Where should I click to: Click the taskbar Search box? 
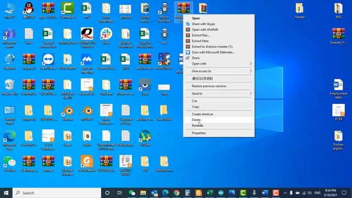(x=57, y=193)
